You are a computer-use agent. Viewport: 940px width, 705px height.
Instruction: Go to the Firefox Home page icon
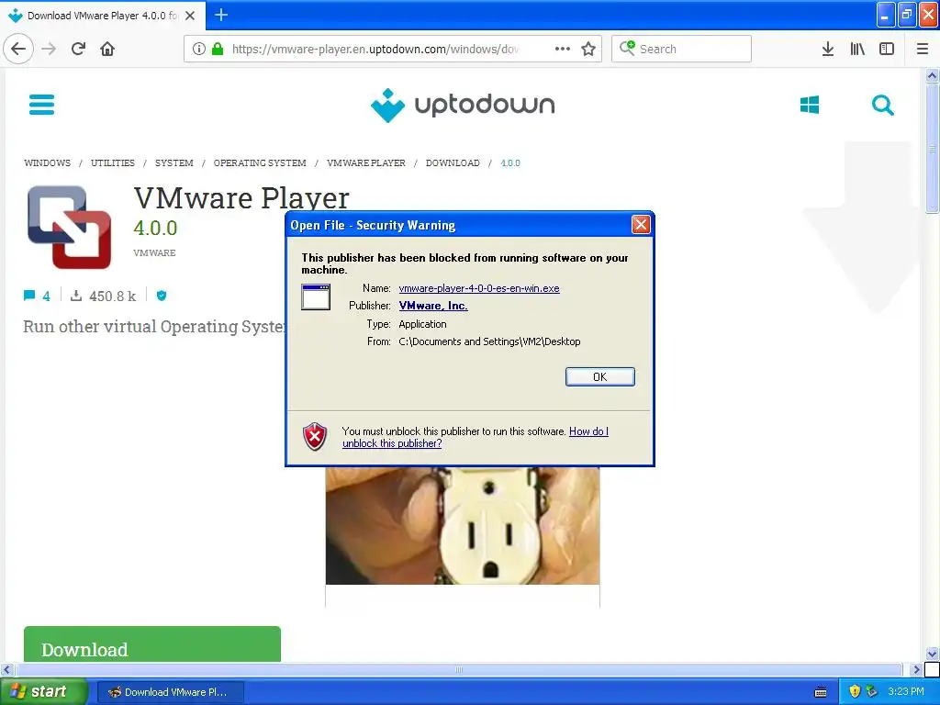pyautogui.click(x=107, y=49)
